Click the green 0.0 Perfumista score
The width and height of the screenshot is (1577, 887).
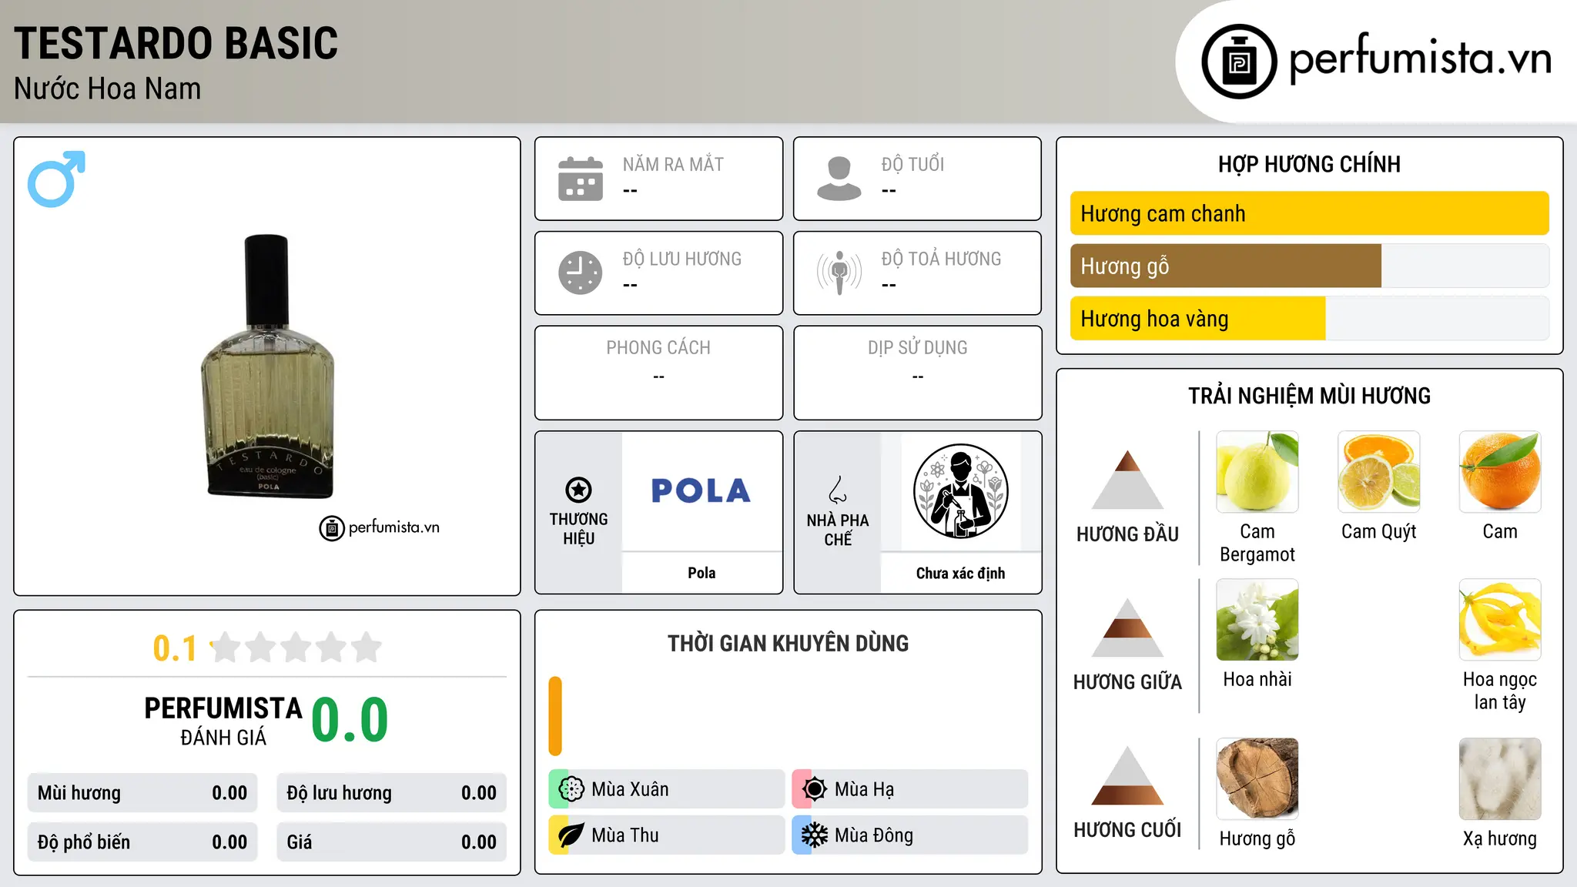click(x=350, y=720)
